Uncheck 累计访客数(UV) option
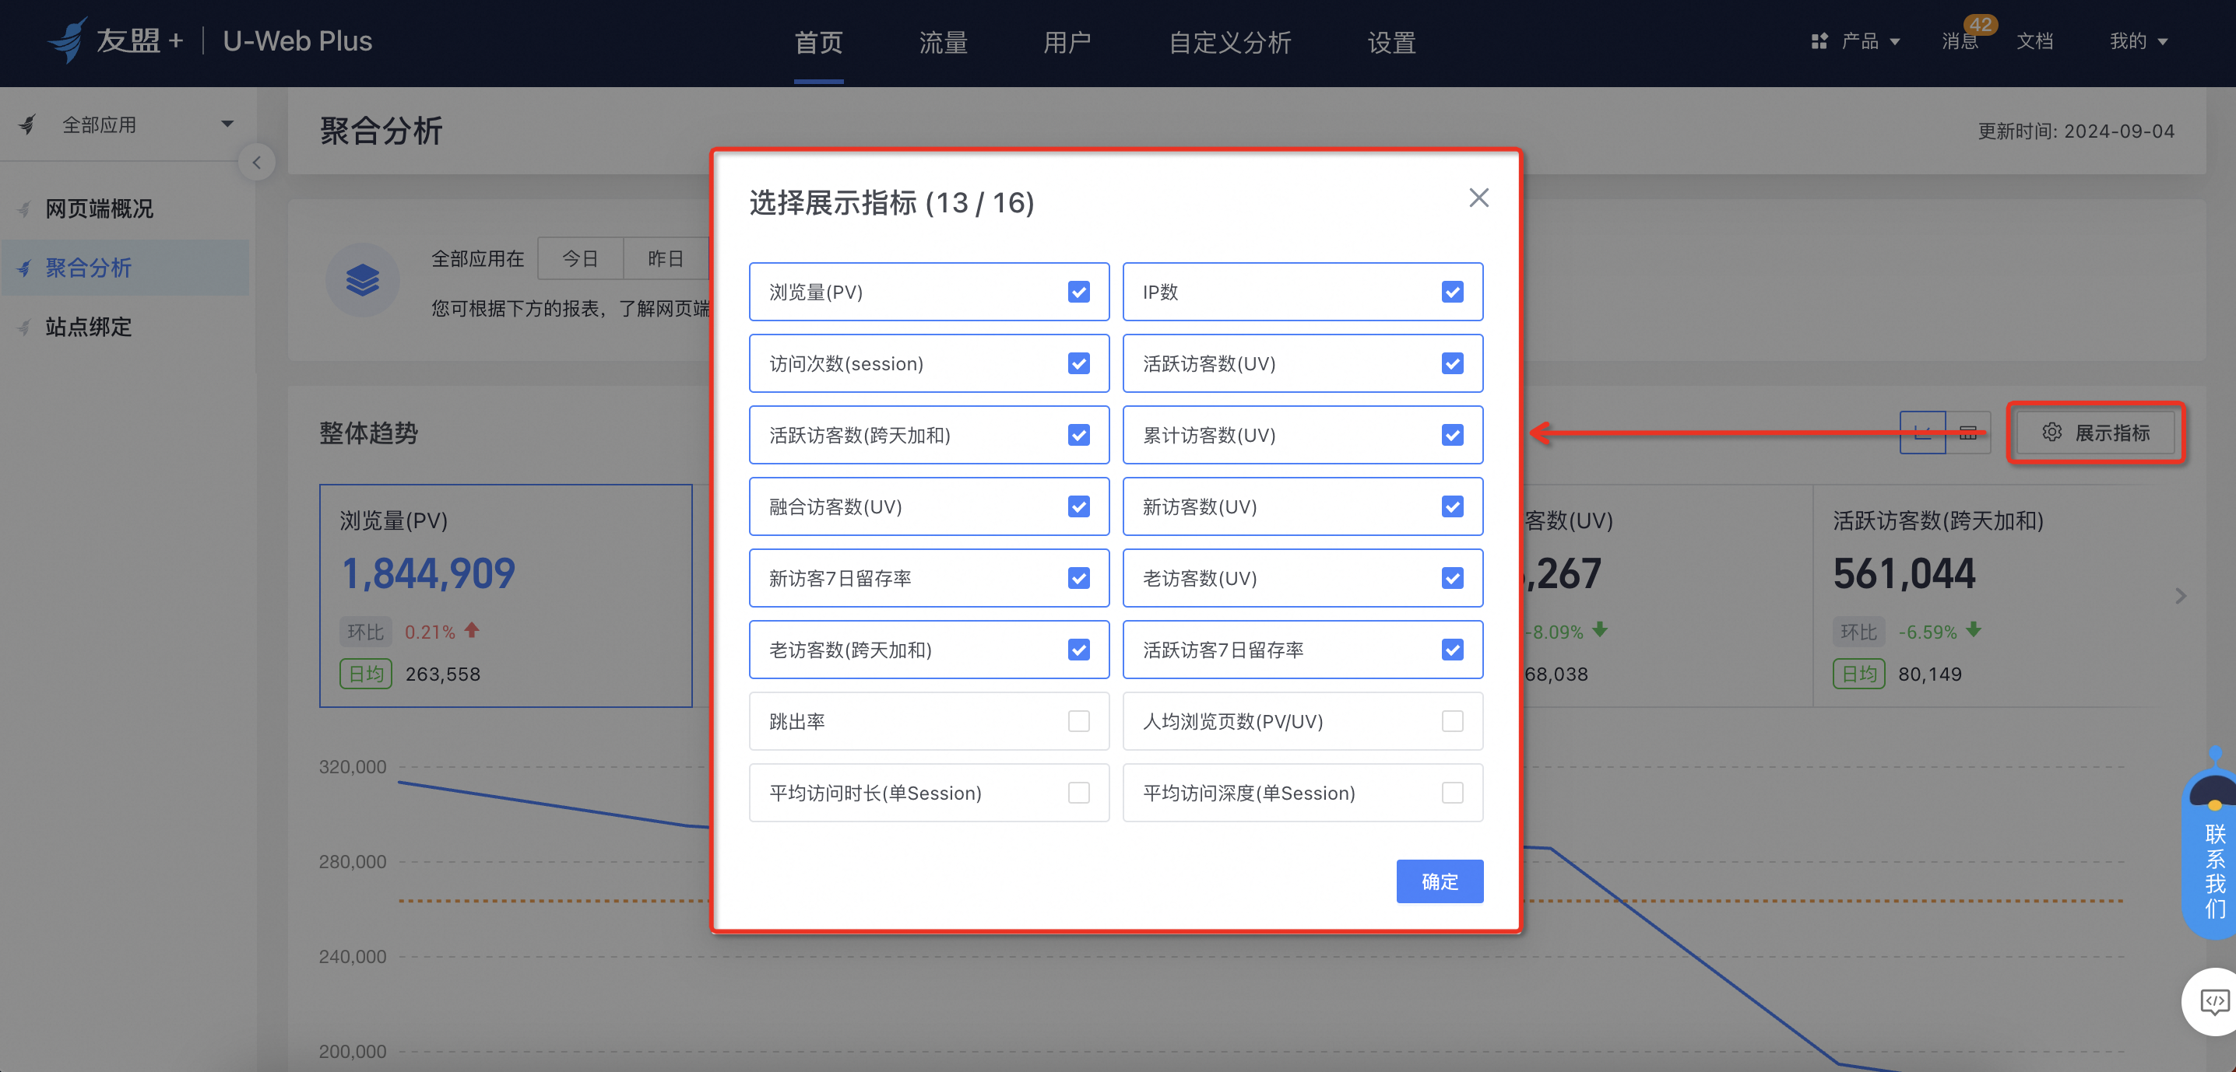Viewport: 2236px width, 1072px height. click(1452, 436)
